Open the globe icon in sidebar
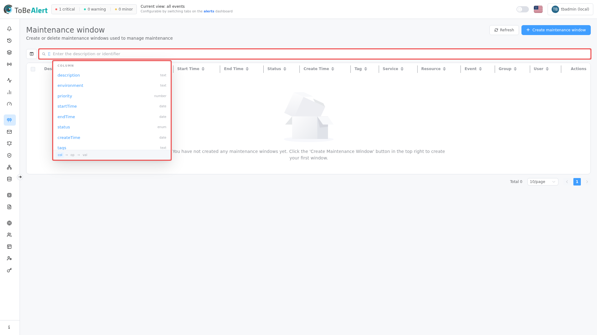 (x=9, y=223)
